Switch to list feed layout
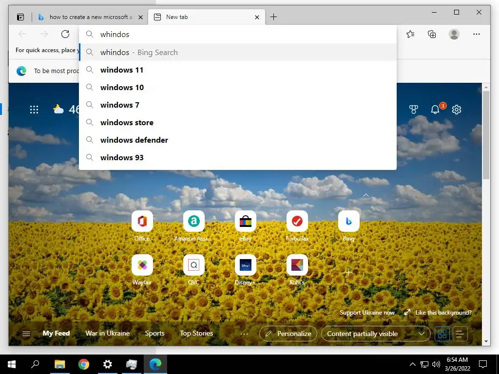Image resolution: width=499 pixels, height=374 pixels. click(x=460, y=334)
